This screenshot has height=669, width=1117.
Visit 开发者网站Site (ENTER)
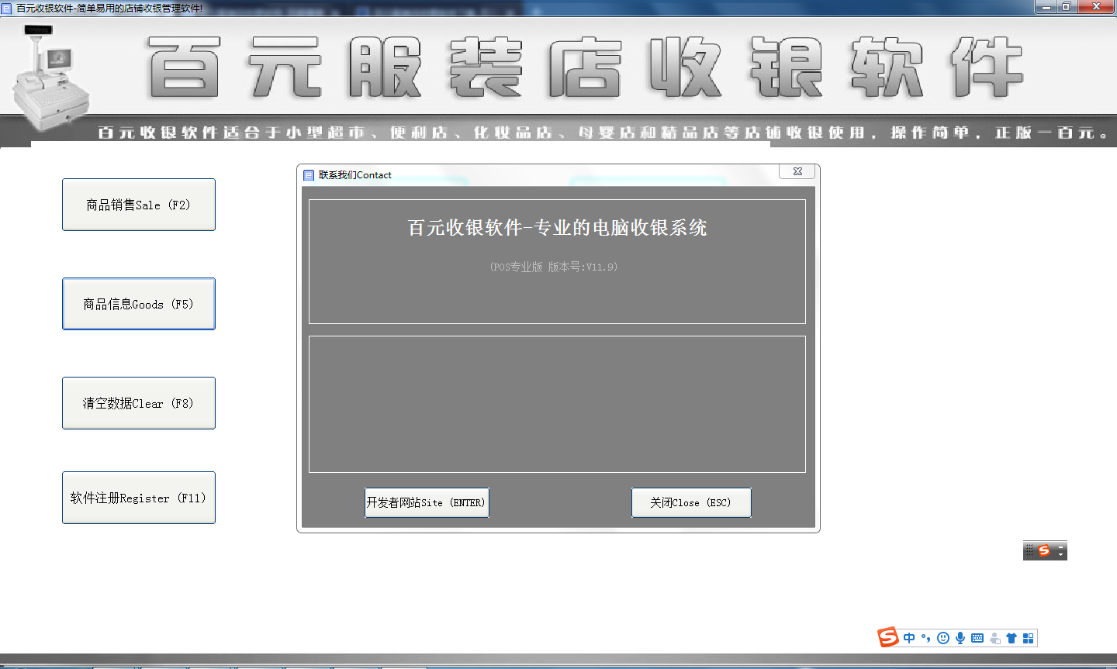[x=427, y=502]
